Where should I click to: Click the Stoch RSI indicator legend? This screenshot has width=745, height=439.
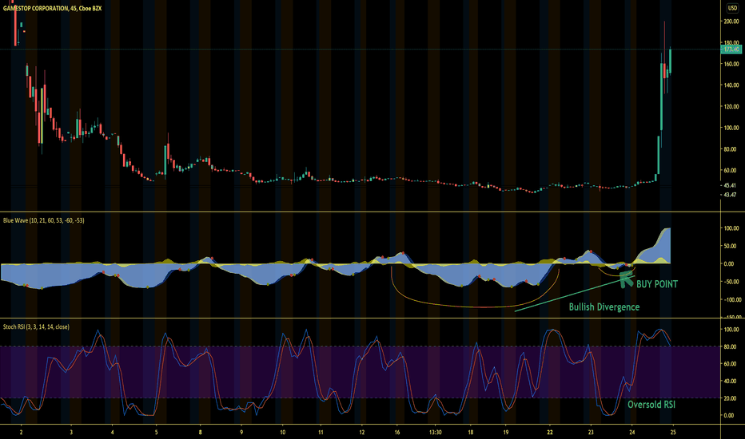pos(36,326)
